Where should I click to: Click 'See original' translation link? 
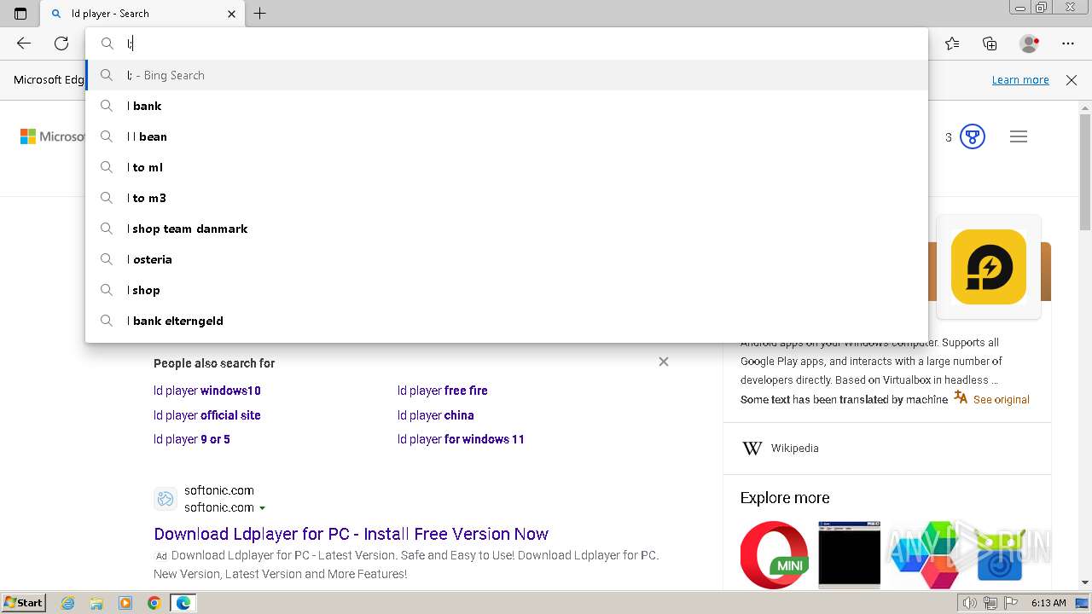click(x=1002, y=399)
